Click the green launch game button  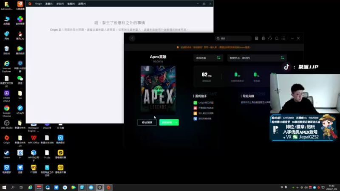click(167, 122)
